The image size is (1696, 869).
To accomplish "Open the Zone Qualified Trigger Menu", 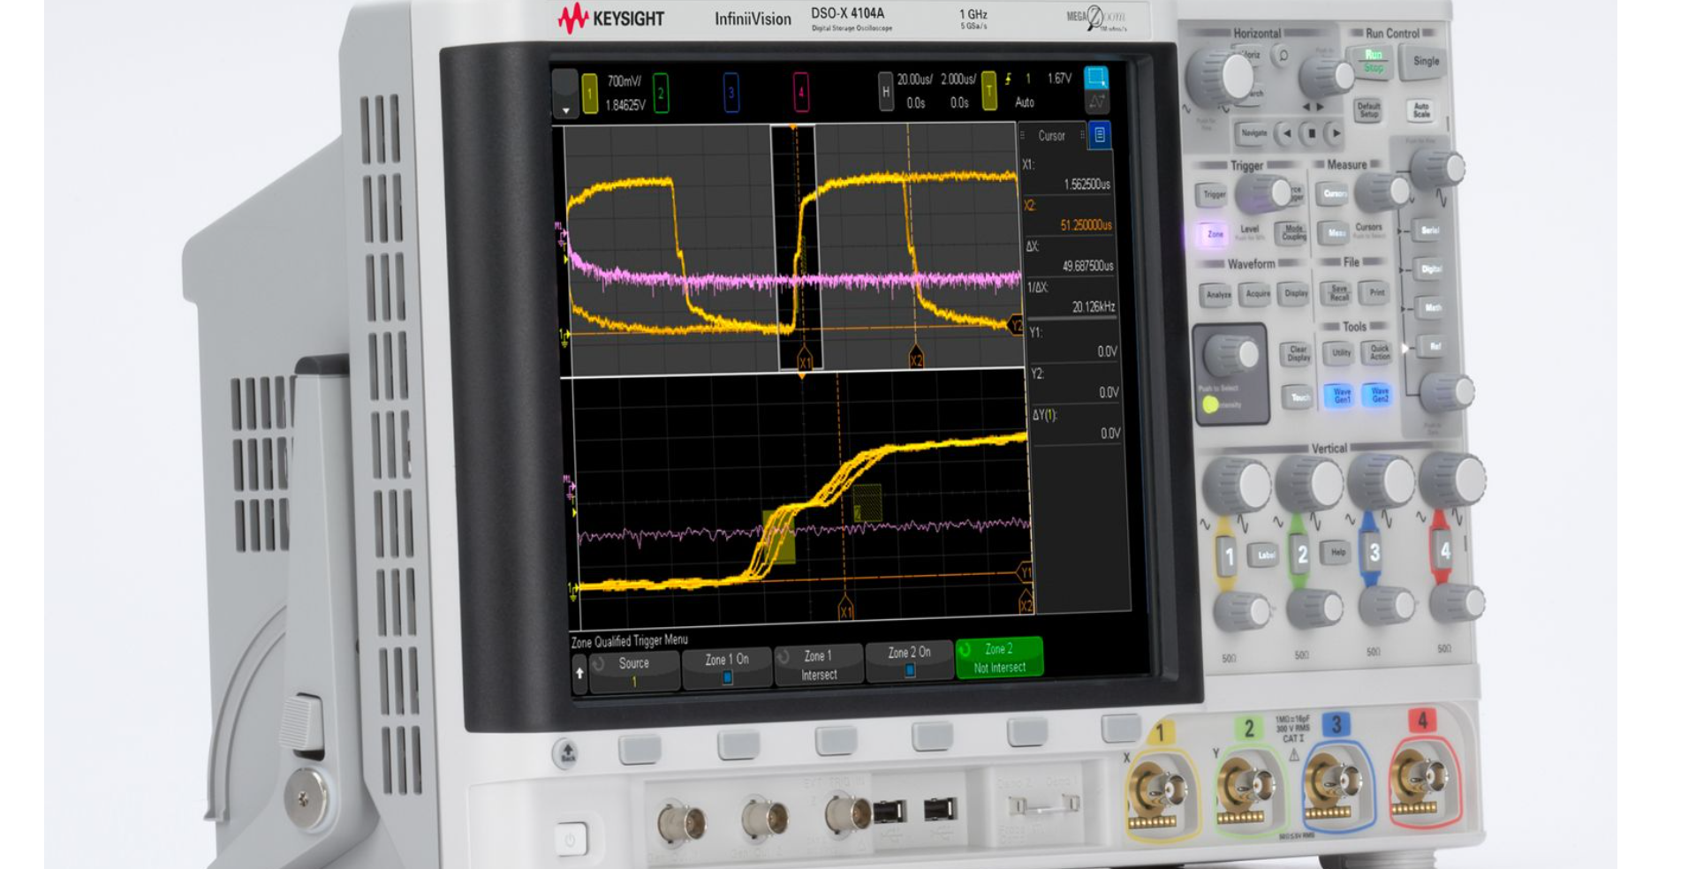I will [632, 640].
